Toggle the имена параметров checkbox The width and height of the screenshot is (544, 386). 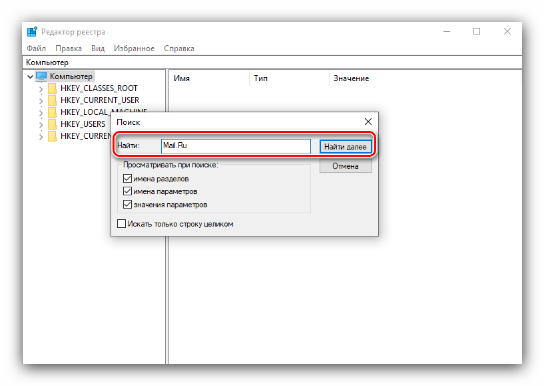pos(127,192)
